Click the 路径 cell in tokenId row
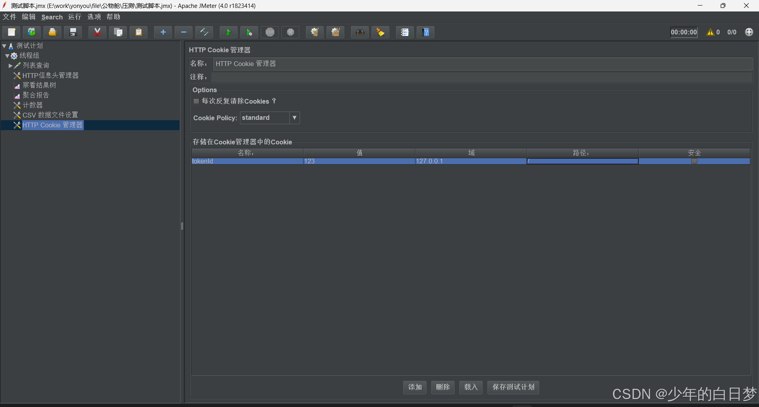Image resolution: width=759 pixels, height=407 pixels. coord(582,161)
